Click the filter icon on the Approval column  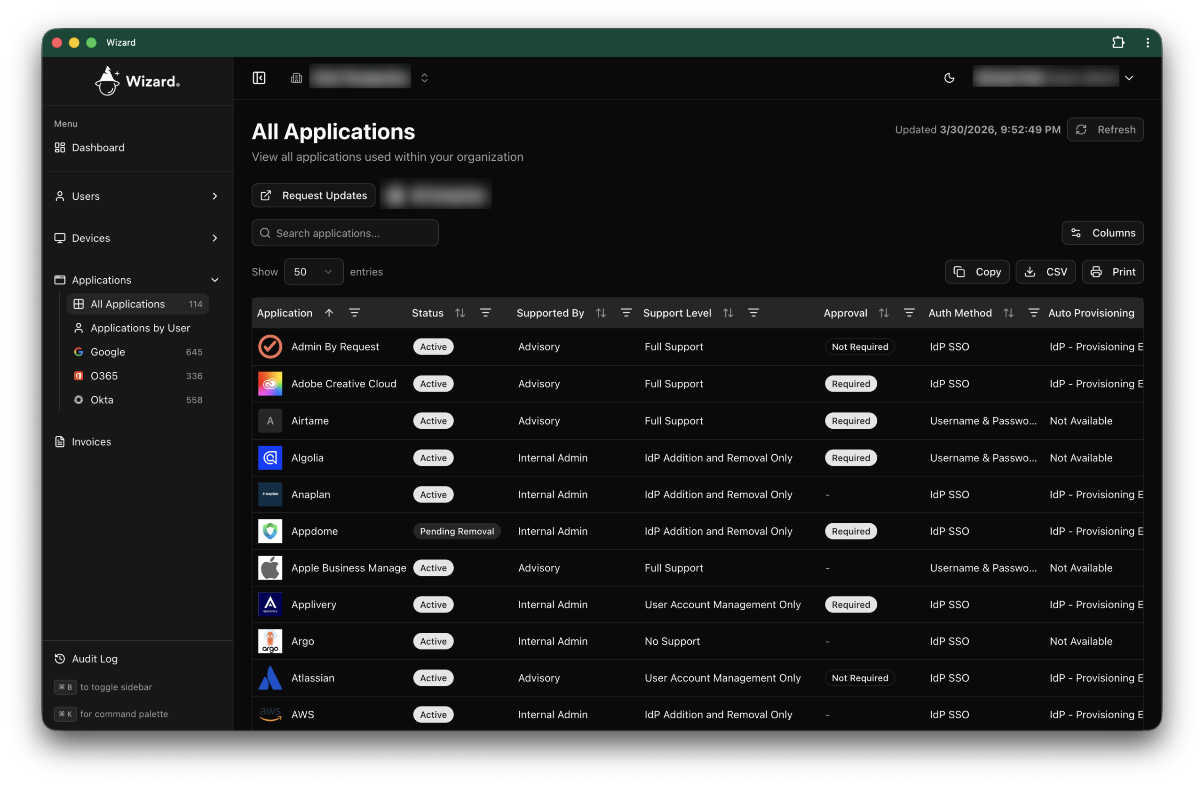coord(910,313)
